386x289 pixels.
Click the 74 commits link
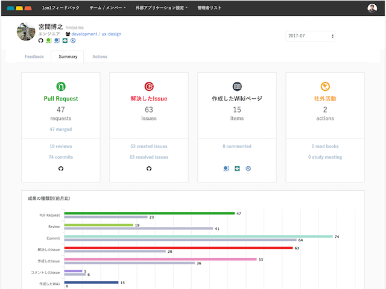tap(61, 157)
